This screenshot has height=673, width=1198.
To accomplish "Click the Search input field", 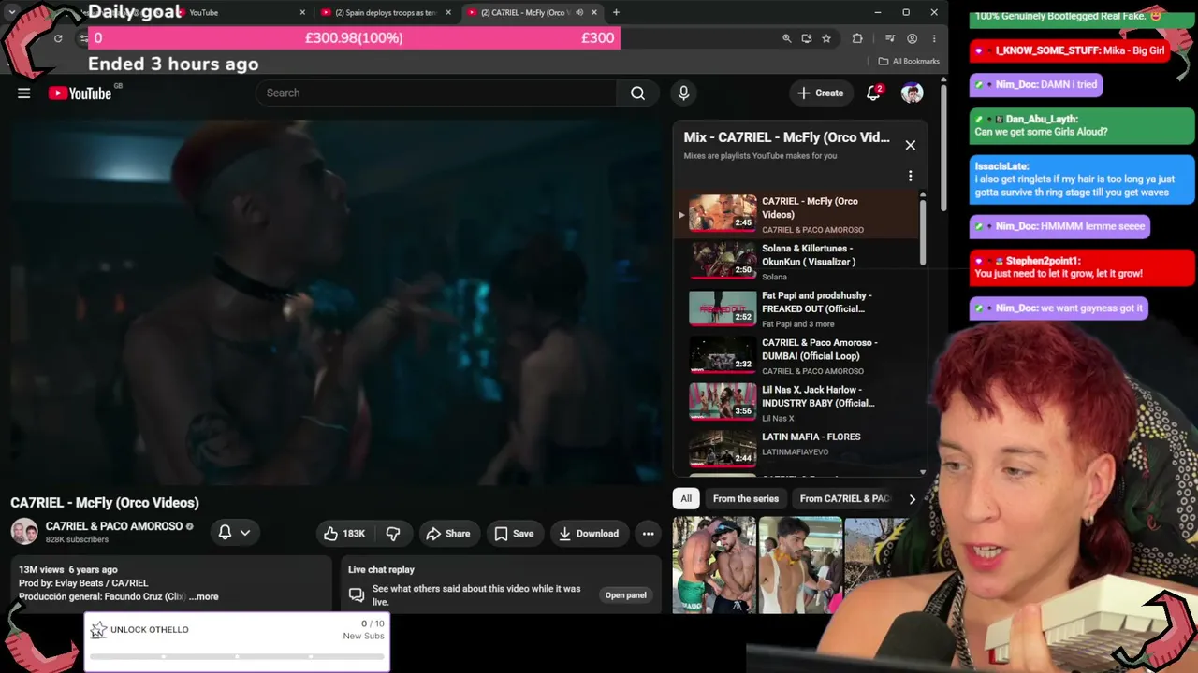I will (436, 93).
